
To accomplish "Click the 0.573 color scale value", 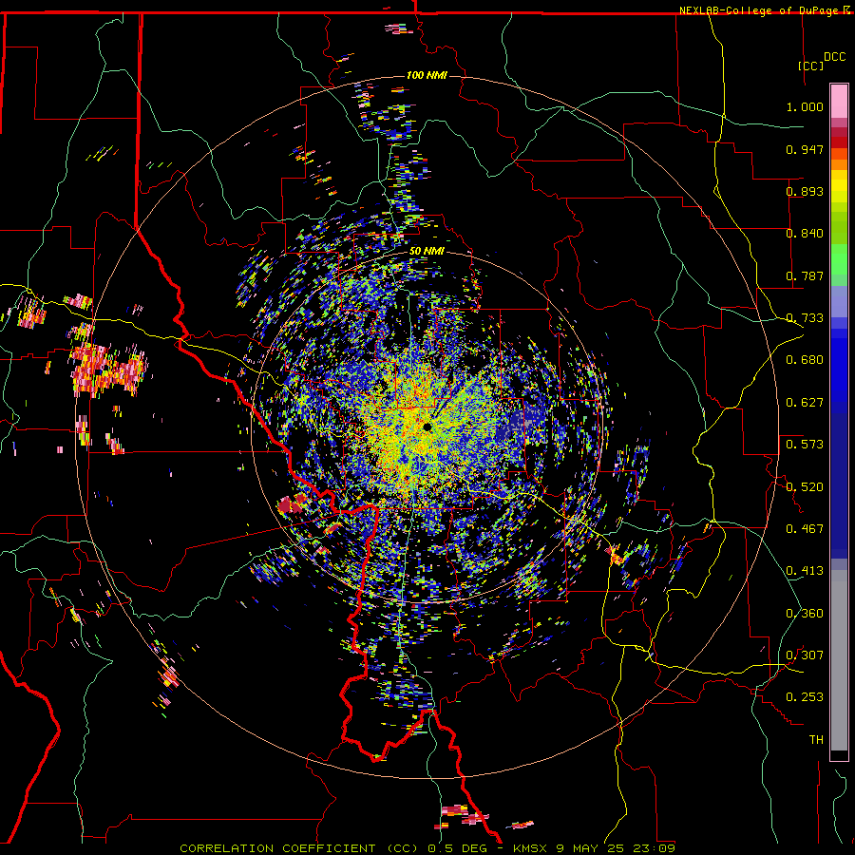I will tap(805, 445).
